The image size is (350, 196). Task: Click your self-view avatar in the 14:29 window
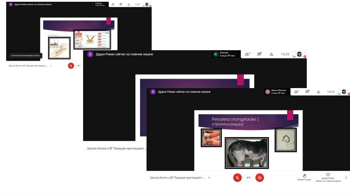[x=299, y=54]
